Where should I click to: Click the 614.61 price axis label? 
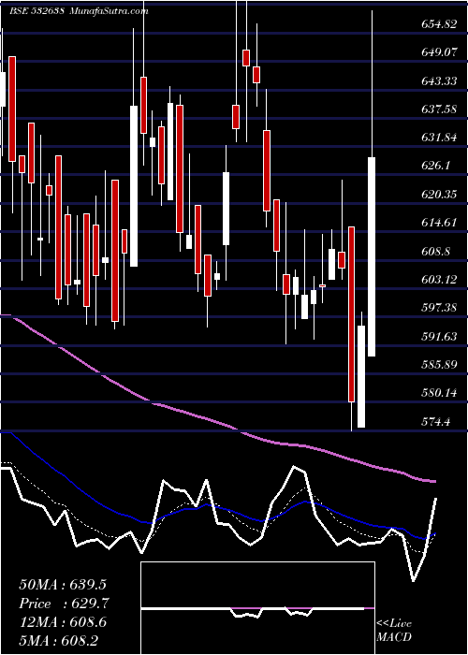438,223
